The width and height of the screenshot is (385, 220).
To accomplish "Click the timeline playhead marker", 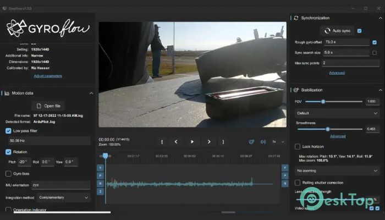I will pos(106,156).
